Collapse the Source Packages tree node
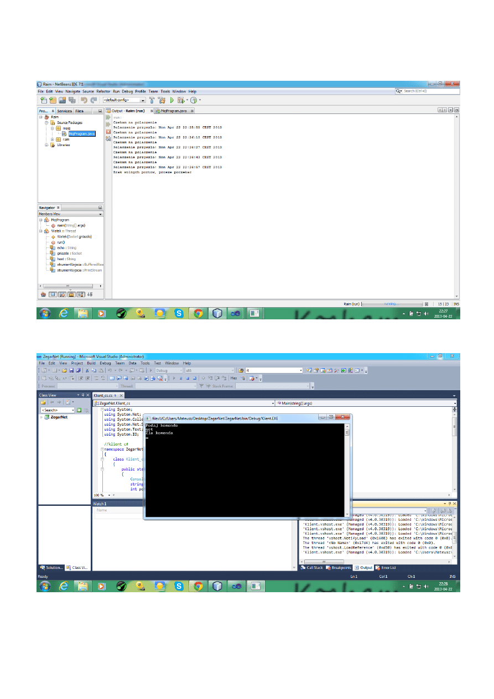Screen dimensions: 494x699 (46, 123)
